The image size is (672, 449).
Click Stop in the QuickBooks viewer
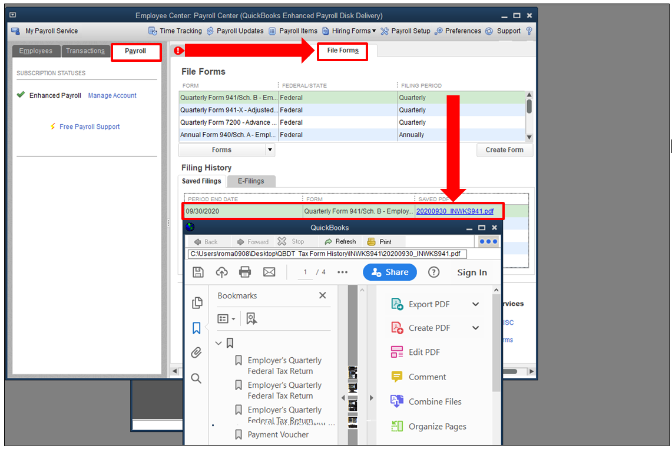click(291, 242)
